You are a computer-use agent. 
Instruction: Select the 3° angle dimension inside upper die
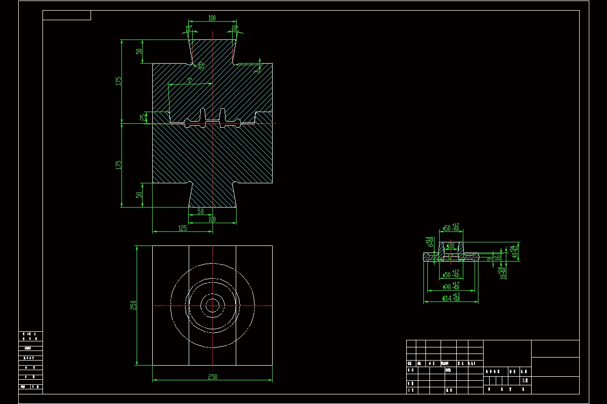point(190,81)
